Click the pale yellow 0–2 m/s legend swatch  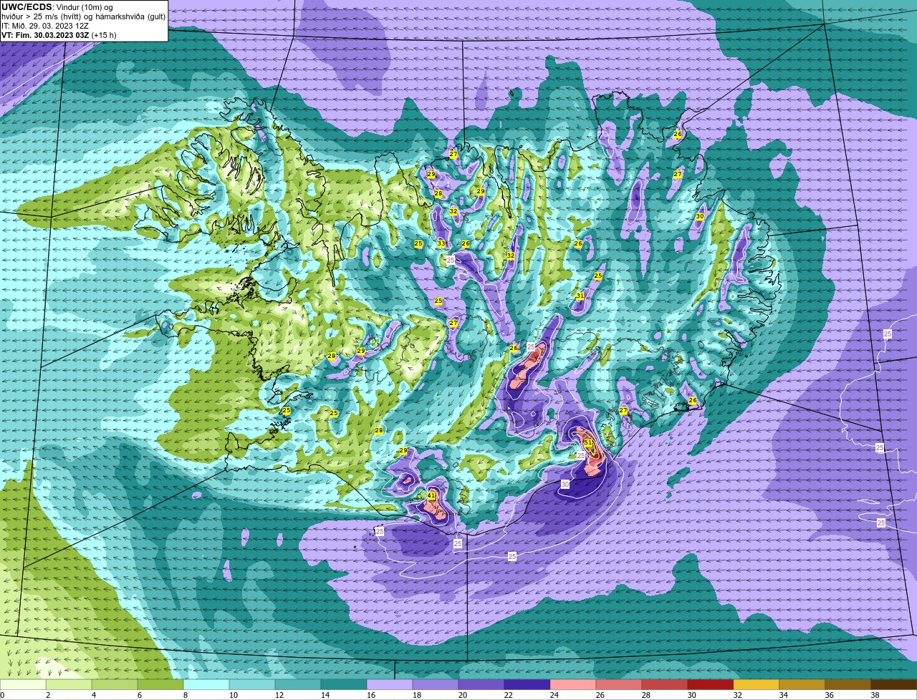pos(24,685)
